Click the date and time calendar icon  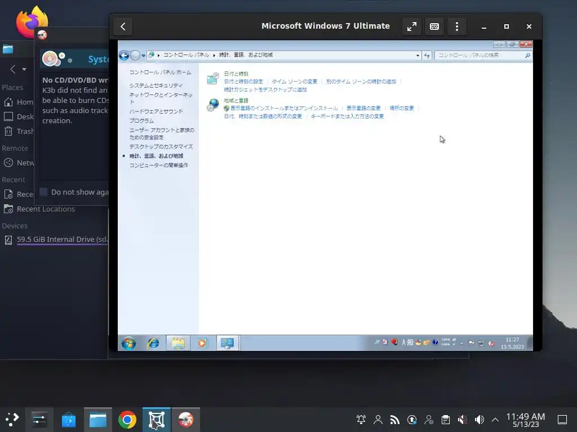[212, 78]
